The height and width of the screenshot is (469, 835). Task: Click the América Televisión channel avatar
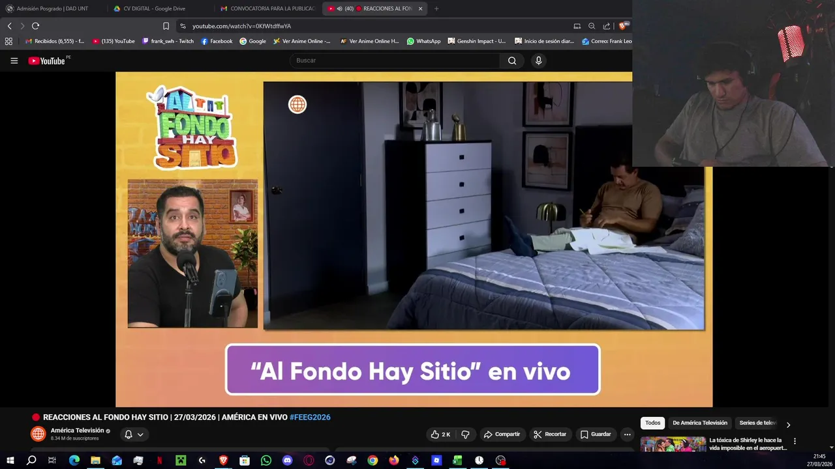pyautogui.click(x=38, y=434)
